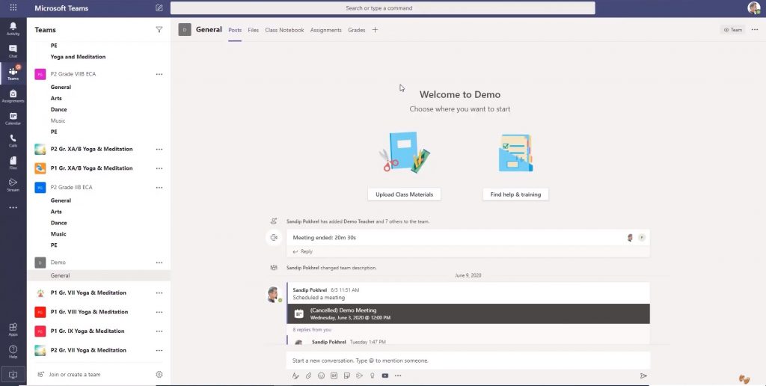Screen dimensions: 766x386
Task: Select Music channel under P2 Grade VIIB ECA
Action: (58, 120)
